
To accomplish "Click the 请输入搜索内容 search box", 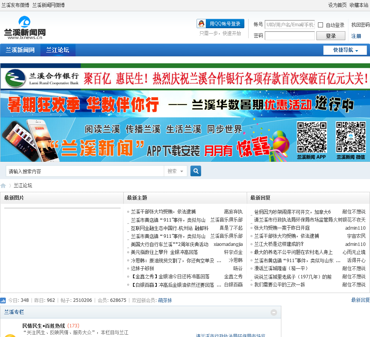I will pos(85,171).
